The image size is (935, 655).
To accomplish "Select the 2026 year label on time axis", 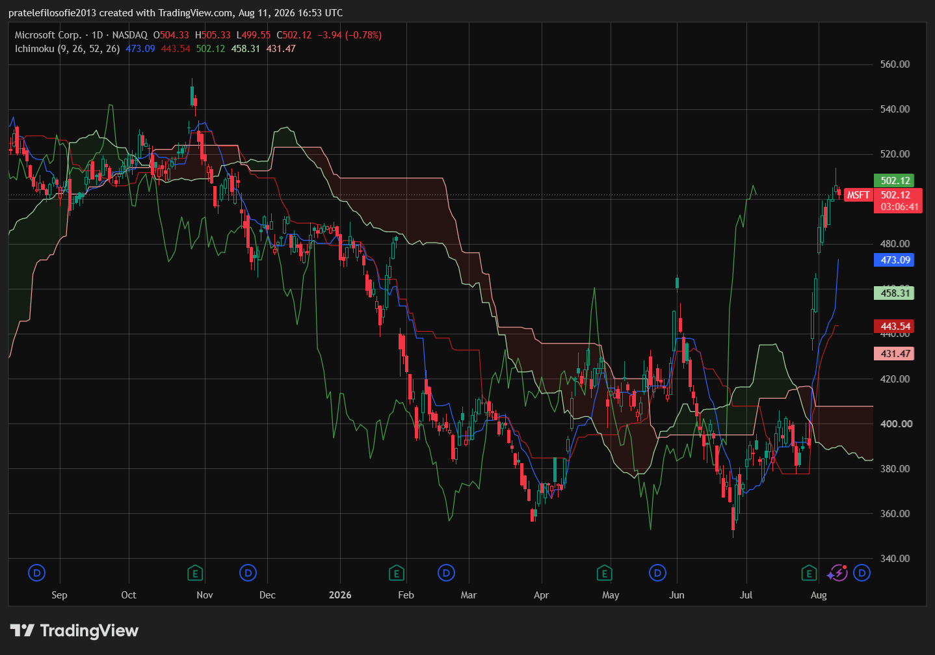I will tap(340, 595).
